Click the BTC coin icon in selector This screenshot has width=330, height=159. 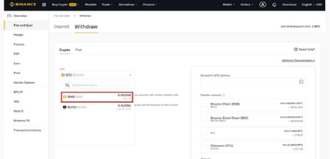click(x=63, y=75)
